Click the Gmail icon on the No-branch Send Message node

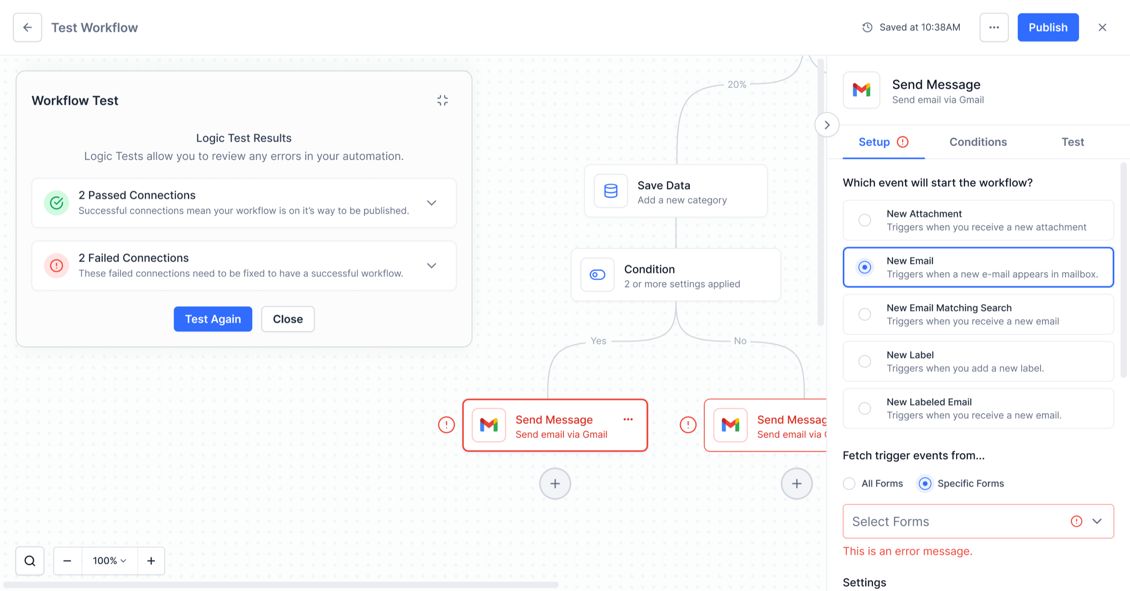(x=730, y=425)
